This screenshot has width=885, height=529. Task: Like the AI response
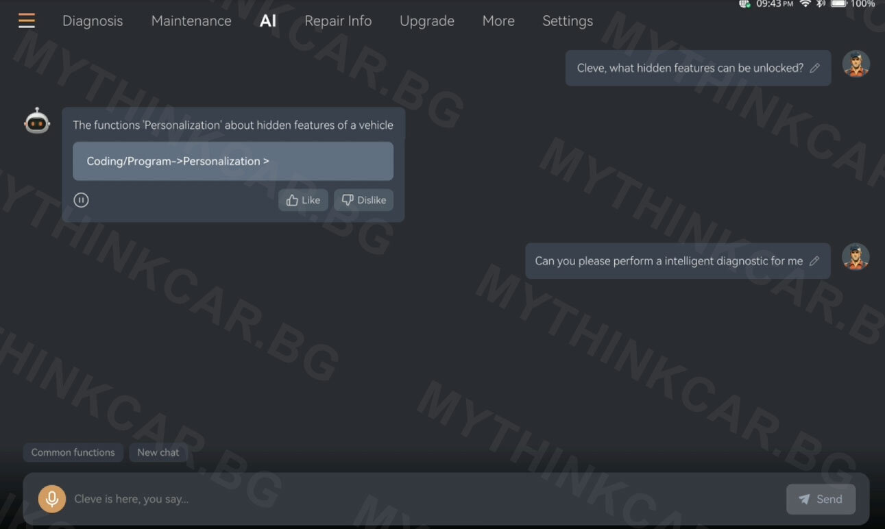[x=303, y=200]
